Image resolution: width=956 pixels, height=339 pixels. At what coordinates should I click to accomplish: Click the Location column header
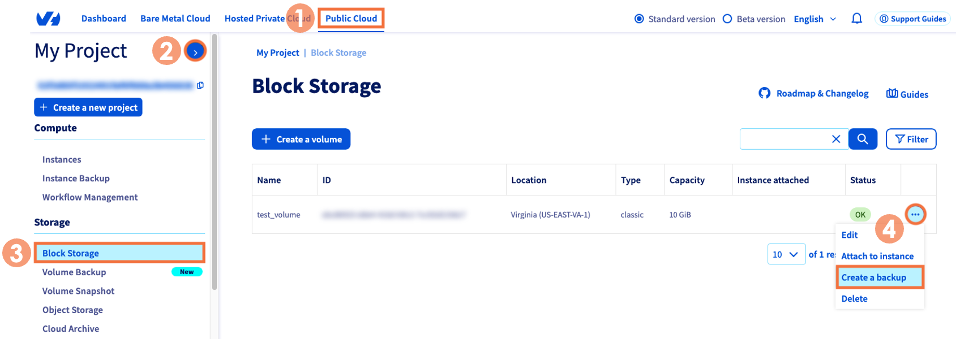pyautogui.click(x=529, y=180)
